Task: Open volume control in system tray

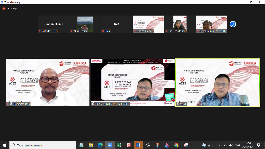Action: pyautogui.click(x=231, y=145)
